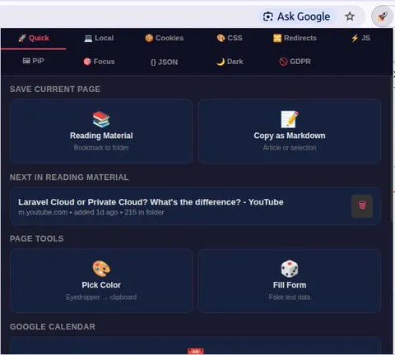Select the JS tab
Image resolution: width=395 pixels, height=355 pixels.
point(360,38)
